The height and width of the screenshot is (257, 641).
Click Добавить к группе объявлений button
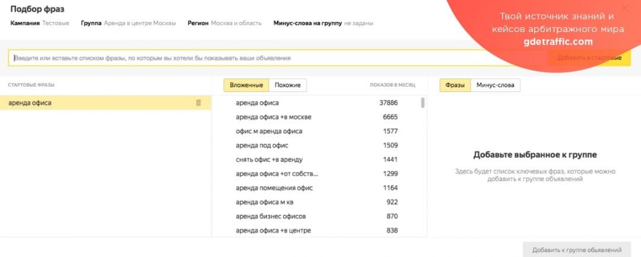click(577, 250)
